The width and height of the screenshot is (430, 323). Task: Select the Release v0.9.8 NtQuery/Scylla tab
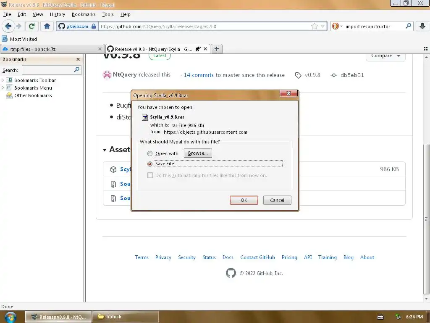158,49
